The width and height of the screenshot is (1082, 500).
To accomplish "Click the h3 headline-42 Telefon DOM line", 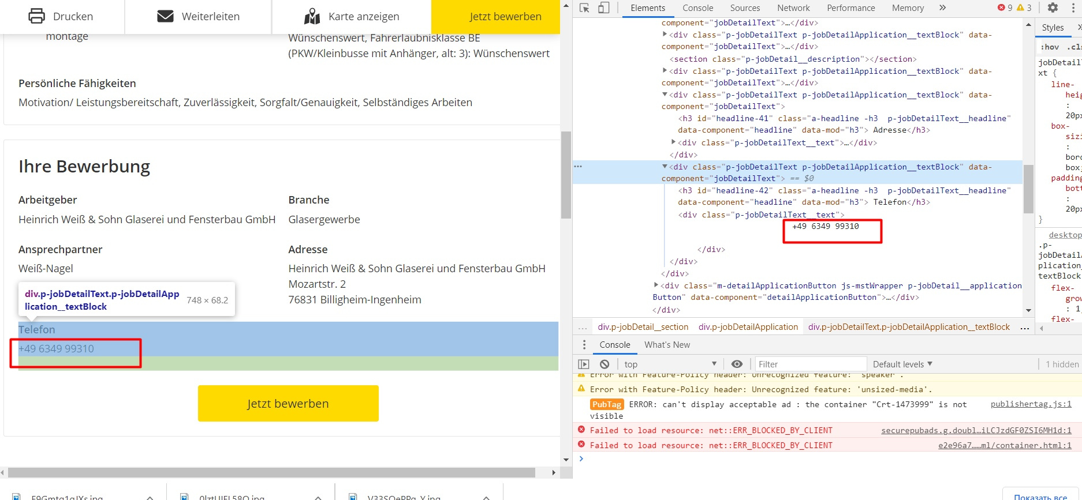I will (x=844, y=196).
